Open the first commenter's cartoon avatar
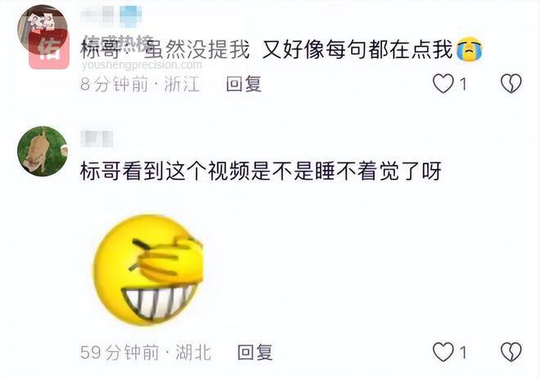This screenshot has width=540, height=379. (x=43, y=30)
